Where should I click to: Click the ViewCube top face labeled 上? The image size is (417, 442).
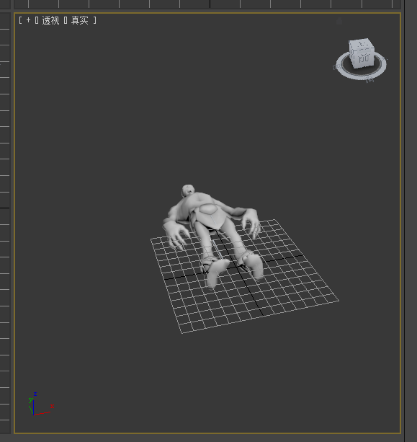[362, 45]
